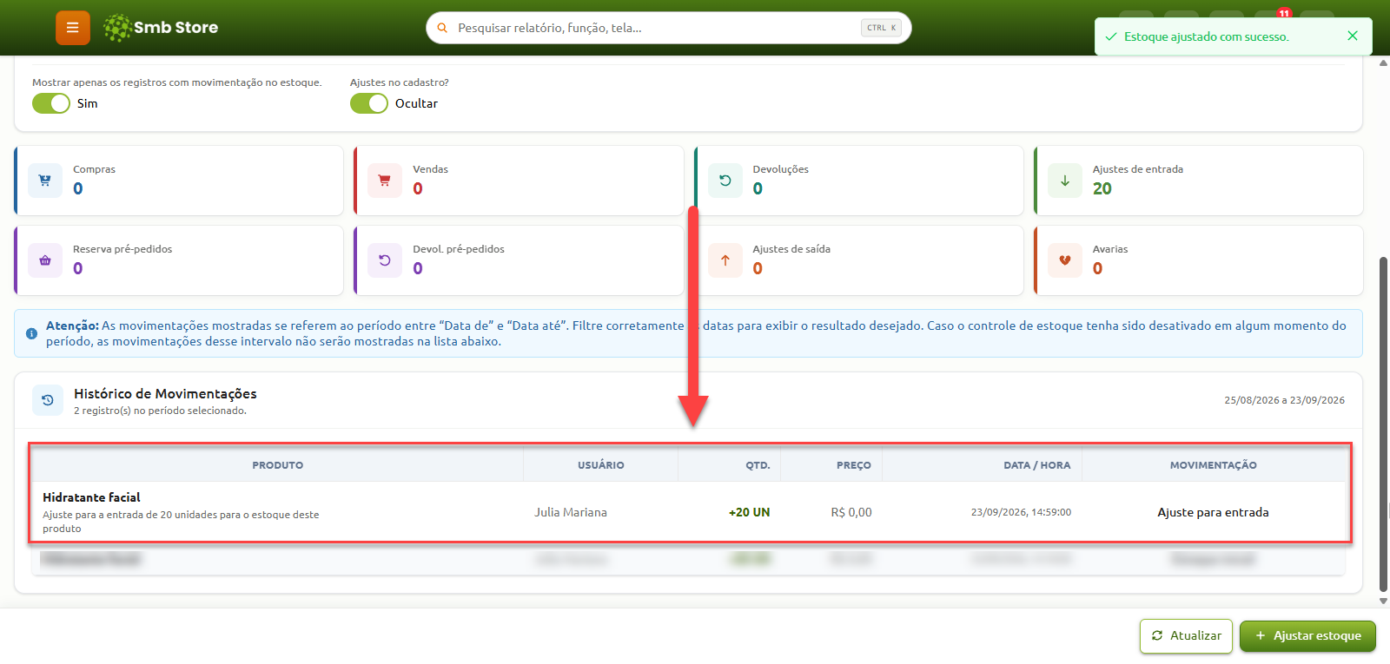Click the 'Ajuste para entrada' movement cell
This screenshot has width=1390, height=664.
click(1213, 512)
